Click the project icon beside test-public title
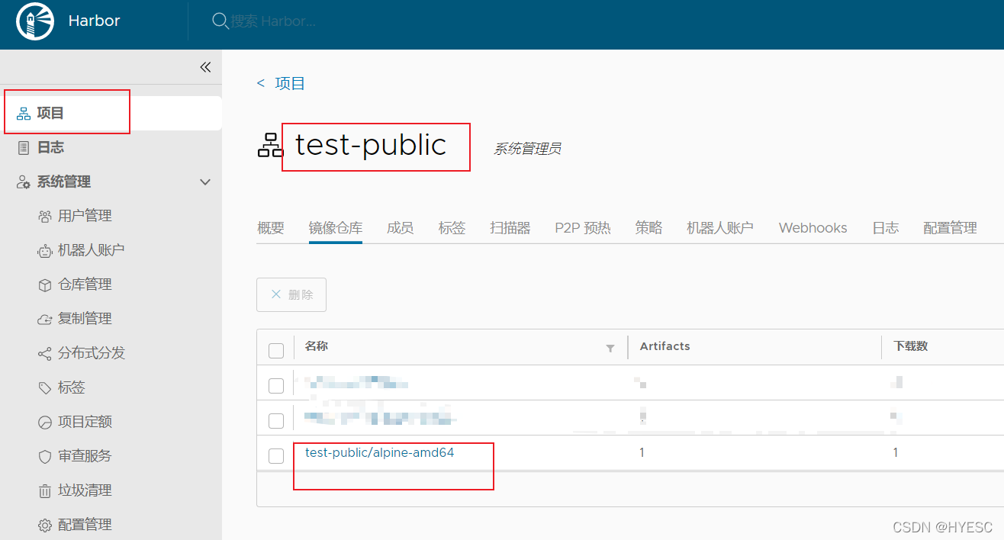 tap(270, 145)
